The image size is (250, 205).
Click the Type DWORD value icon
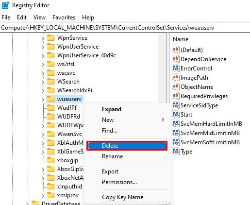pos(176,151)
